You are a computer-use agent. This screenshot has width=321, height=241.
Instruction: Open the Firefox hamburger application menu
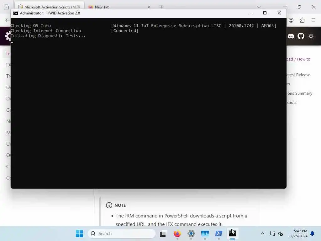tap(313, 20)
